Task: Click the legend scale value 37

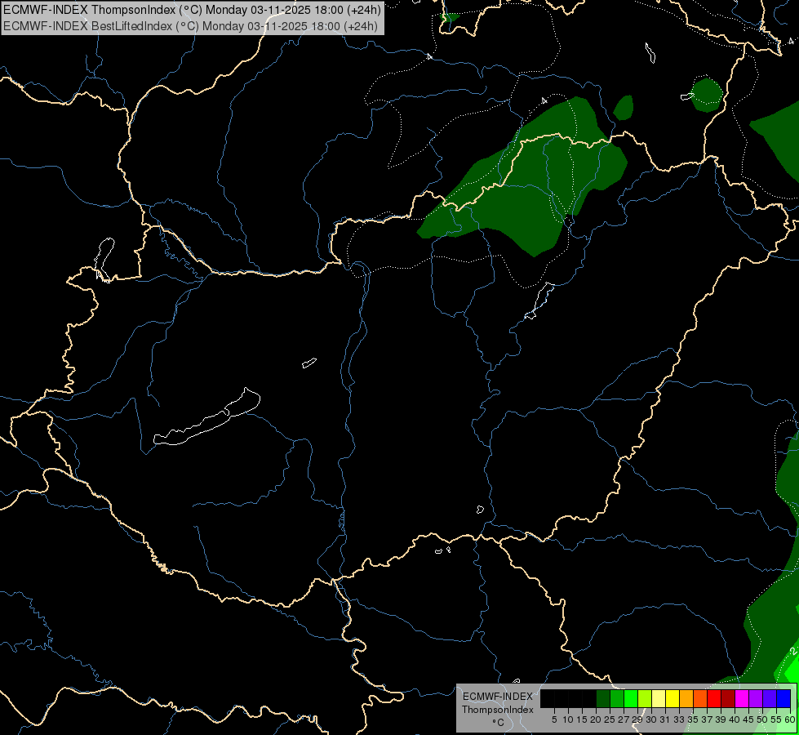Action: 708,719
